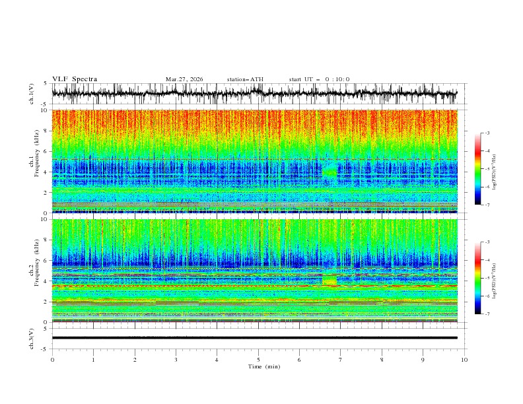This screenshot has height=404, width=523.
Task: Click the '-3' label on ch.1 colorbar
Action: (487, 133)
